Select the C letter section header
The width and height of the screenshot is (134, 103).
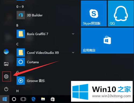tap(17, 44)
